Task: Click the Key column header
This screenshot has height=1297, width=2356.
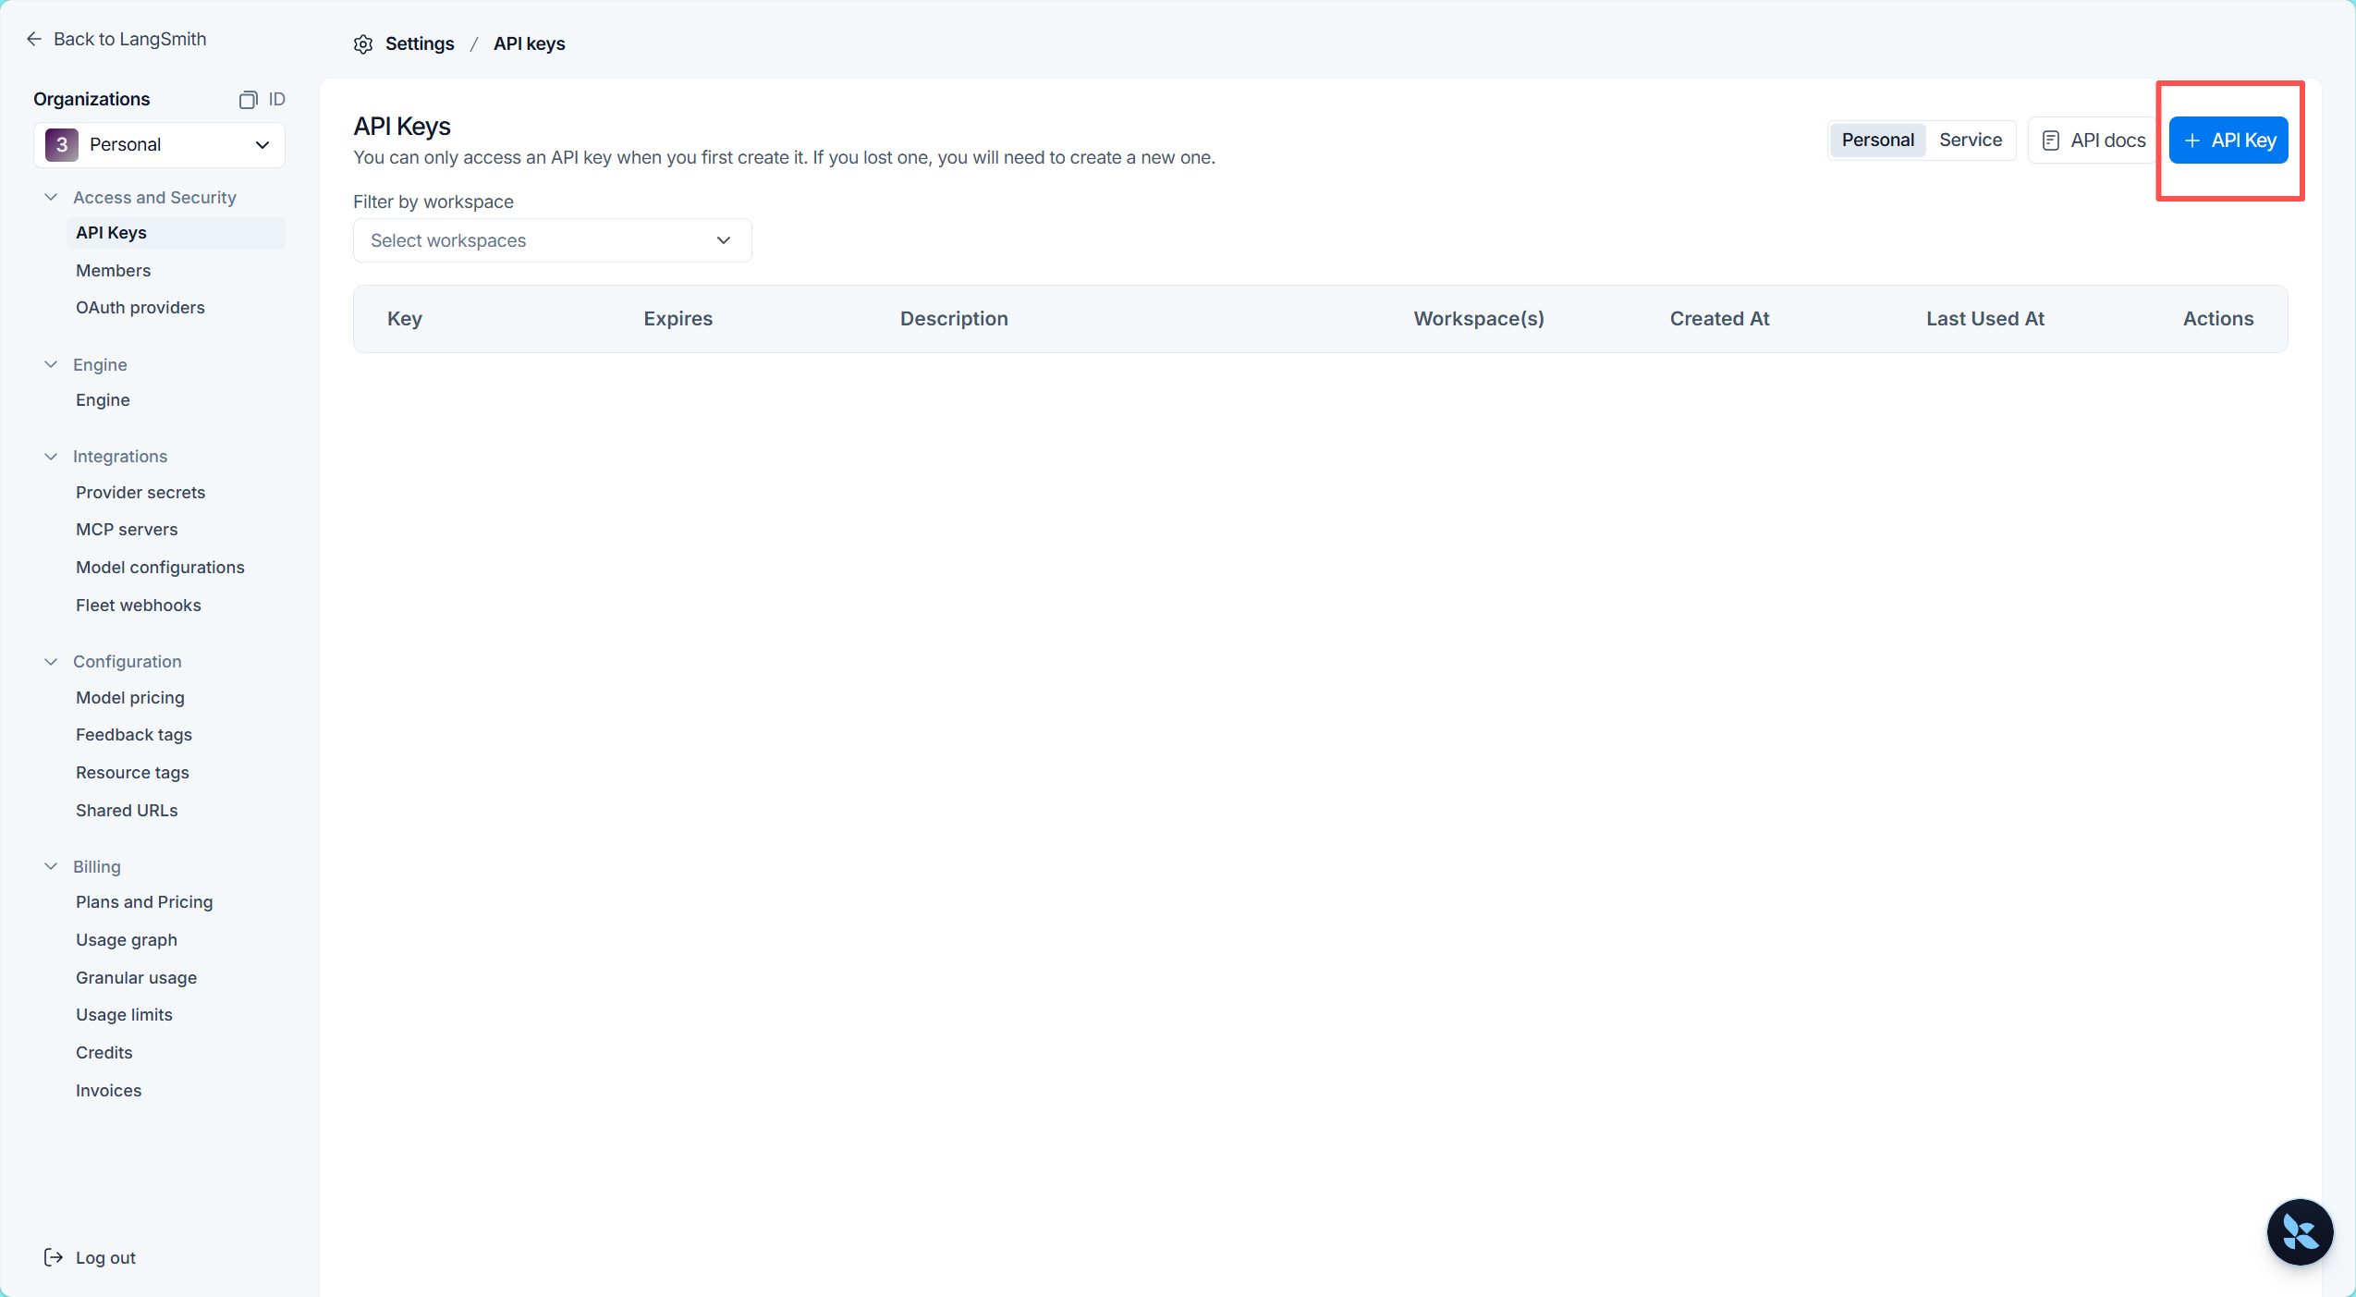Action: click(405, 319)
